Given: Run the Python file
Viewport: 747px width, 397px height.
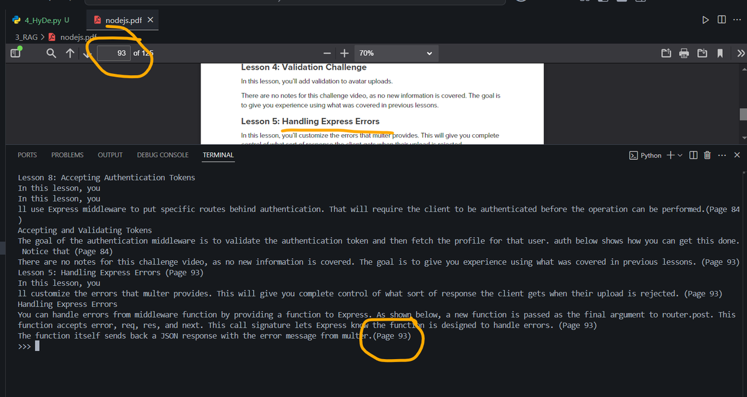Looking at the screenshot, I should click(705, 21).
